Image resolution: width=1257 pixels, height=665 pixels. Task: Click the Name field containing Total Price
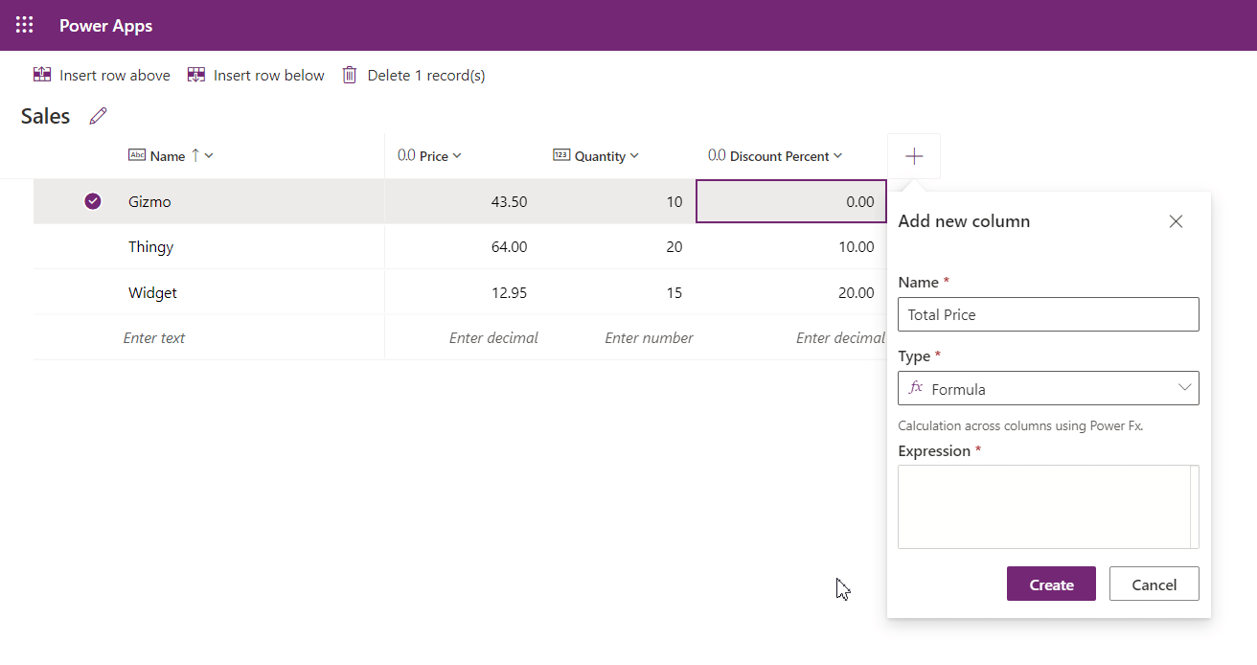tap(1048, 314)
